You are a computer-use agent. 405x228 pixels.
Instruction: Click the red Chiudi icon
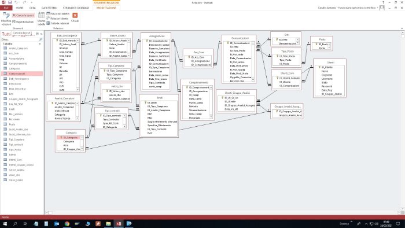click(x=75, y=15)
